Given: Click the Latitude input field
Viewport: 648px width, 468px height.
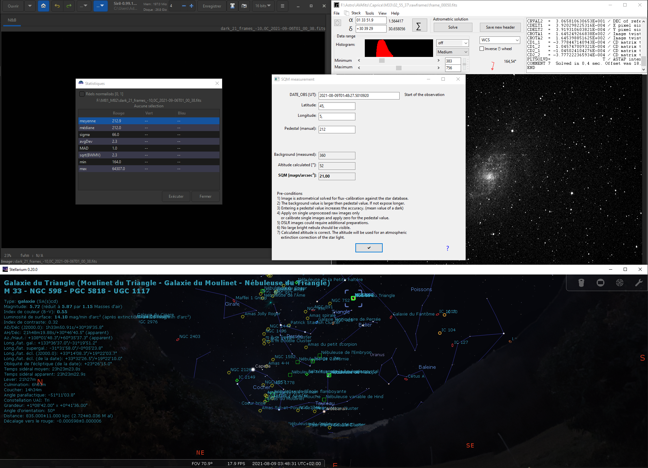Looking at the screenshot, I should [x=337, y=106].
